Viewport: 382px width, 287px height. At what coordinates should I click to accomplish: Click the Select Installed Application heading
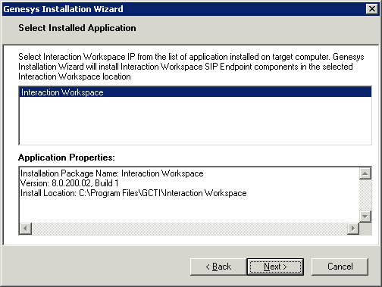[77, 28]
